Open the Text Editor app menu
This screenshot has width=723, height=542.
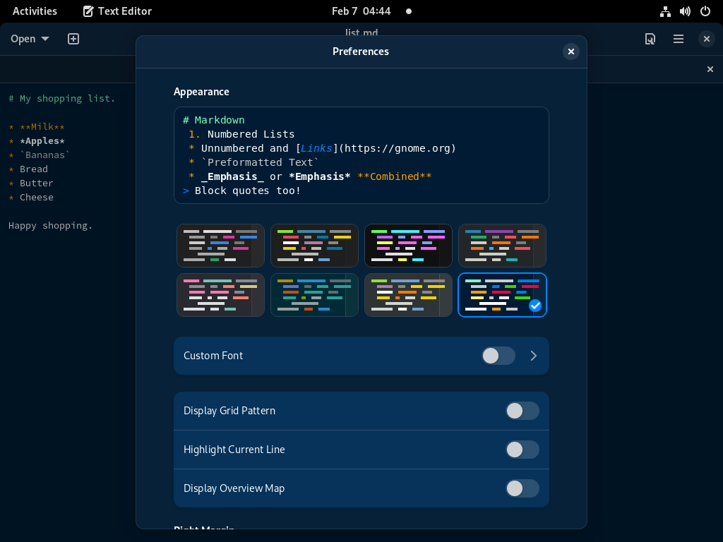pyautogui.click(x=117, y=11)
